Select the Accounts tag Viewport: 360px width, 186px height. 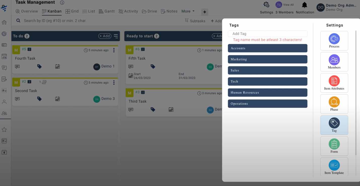[268, 48]
